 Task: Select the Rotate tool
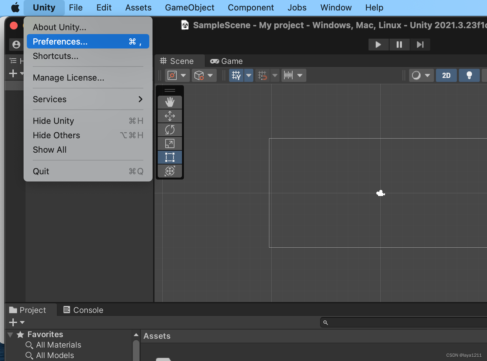click(170, 130)
